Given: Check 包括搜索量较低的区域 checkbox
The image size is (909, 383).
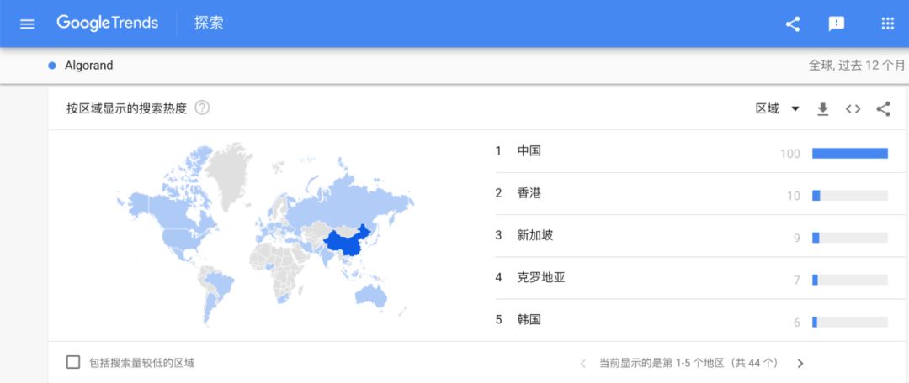Looking at the screenshot, I should pos(73,363).
